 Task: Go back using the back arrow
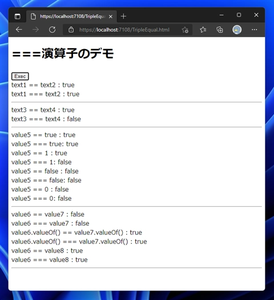point(19,30)
